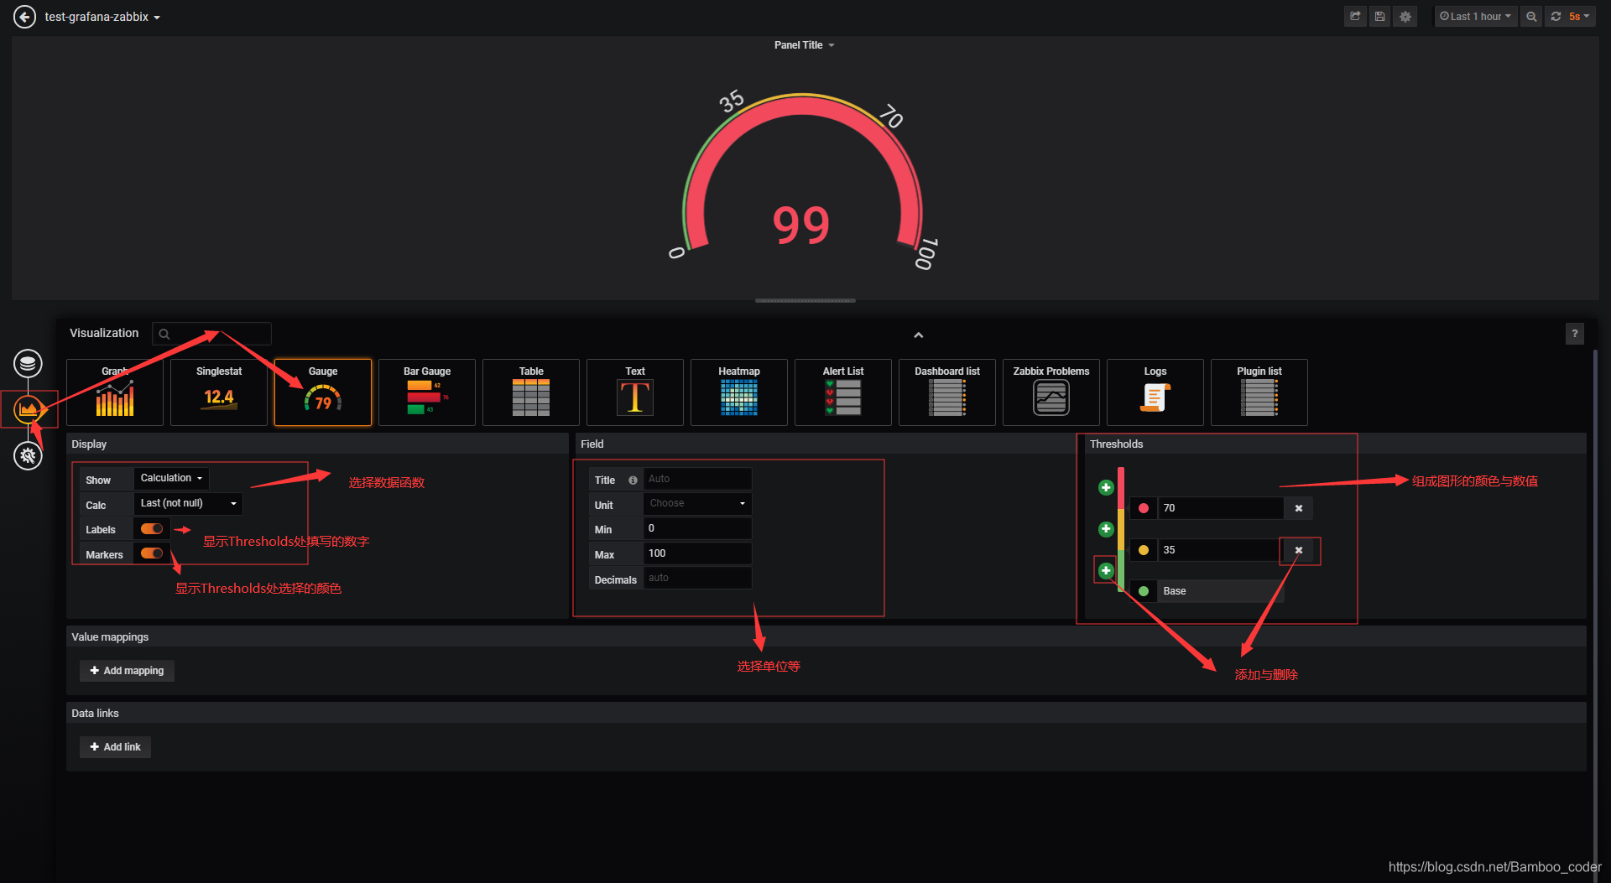
Task: Click Title field info icon
Action: (x=633, y=480)
